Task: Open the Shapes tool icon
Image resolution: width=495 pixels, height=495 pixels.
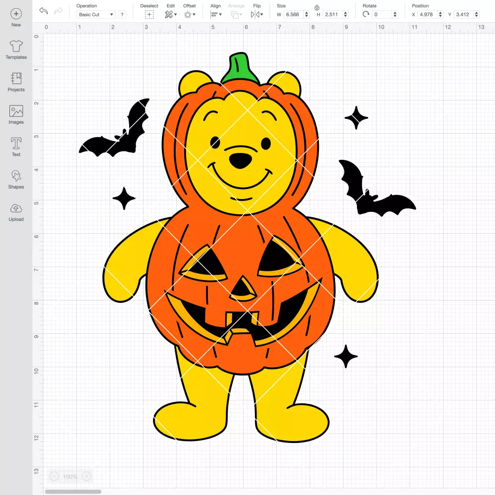Action: (x=16, y=176)
